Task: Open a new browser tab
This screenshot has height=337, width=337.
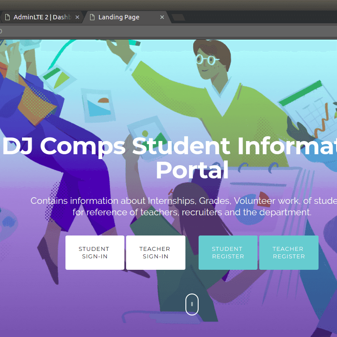Action: pos(178,18)
